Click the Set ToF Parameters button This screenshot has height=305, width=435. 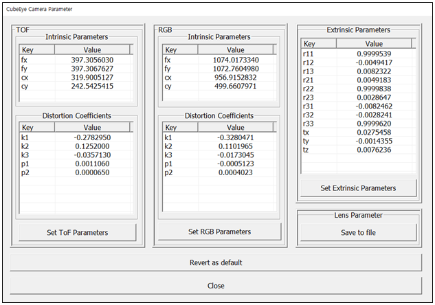click(x=78, y=232)
